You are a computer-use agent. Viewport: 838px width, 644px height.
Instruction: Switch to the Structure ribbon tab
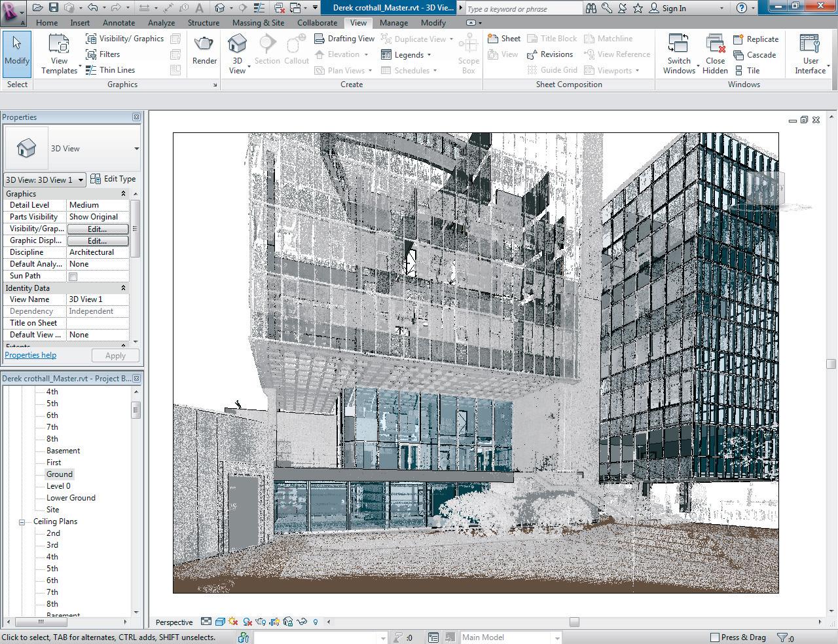204,22
